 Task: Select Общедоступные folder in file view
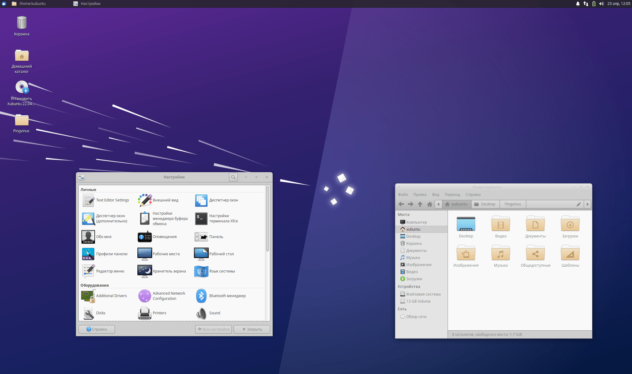point(535,257)
